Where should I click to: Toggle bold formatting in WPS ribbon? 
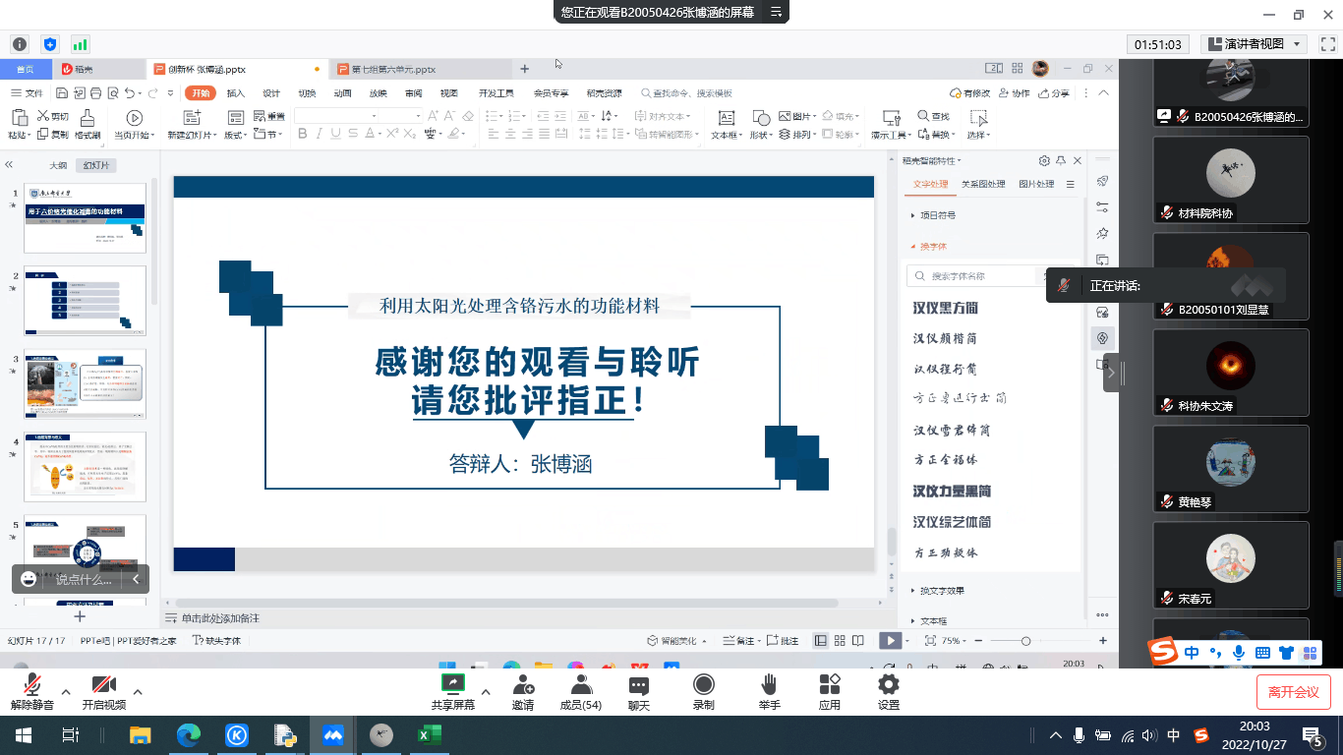303,135
